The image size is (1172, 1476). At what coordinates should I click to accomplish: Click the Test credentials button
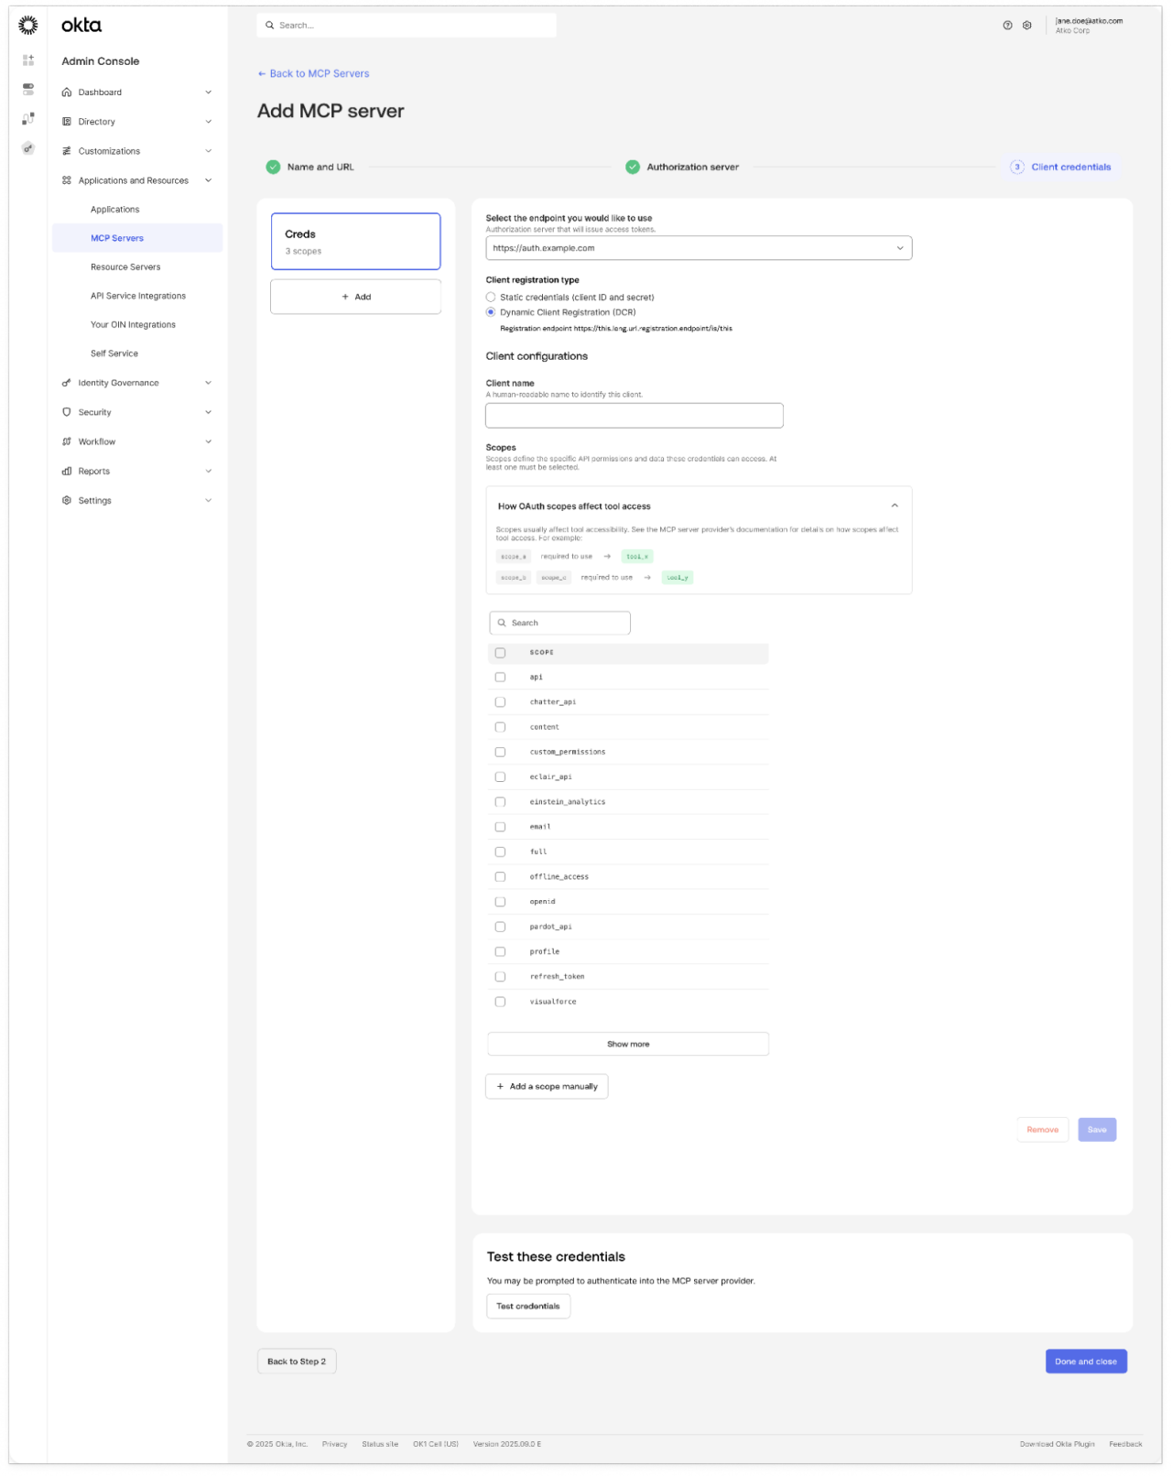click(x=528, y=1307)
